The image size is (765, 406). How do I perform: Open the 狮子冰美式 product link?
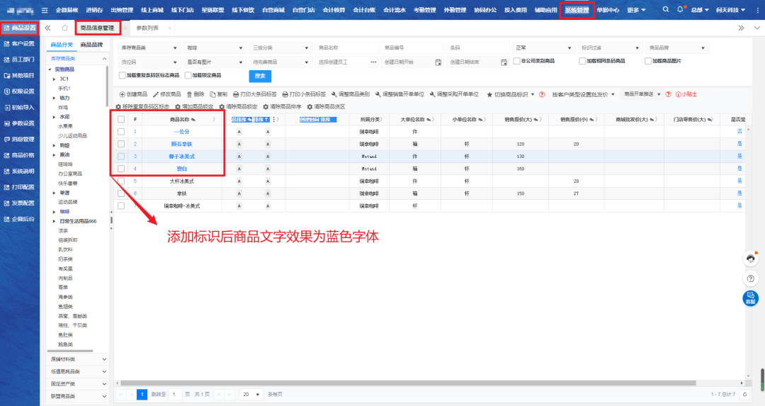[x=182, y=156]
